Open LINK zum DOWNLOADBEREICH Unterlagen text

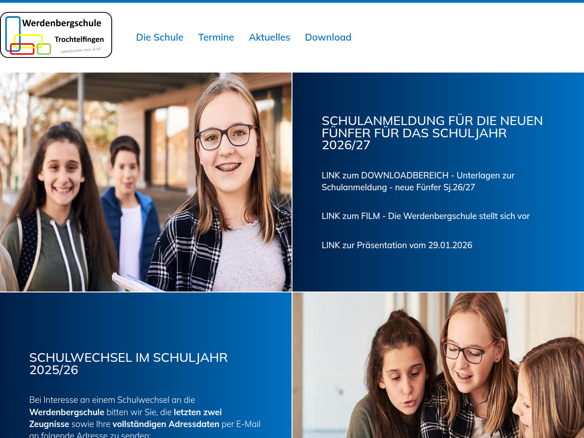(x=418, y=181)
